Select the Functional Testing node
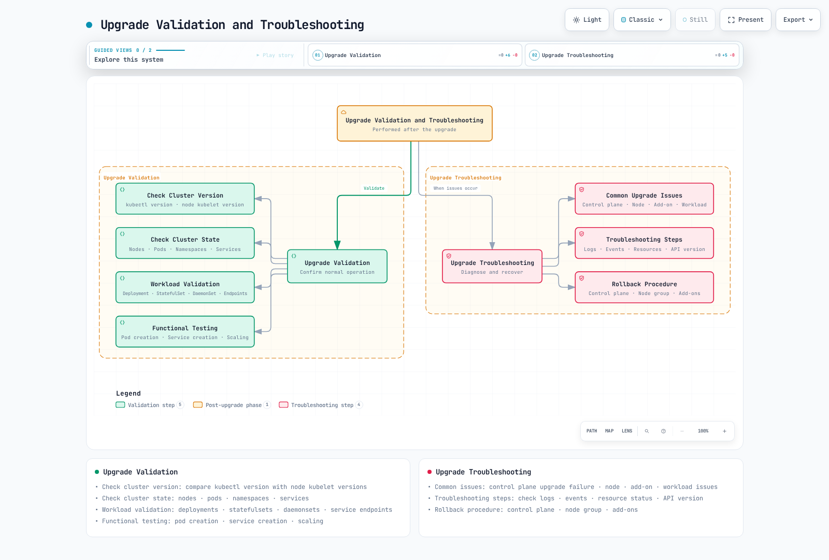This screenshot has height=560, width=829. [x=185, y=331]
